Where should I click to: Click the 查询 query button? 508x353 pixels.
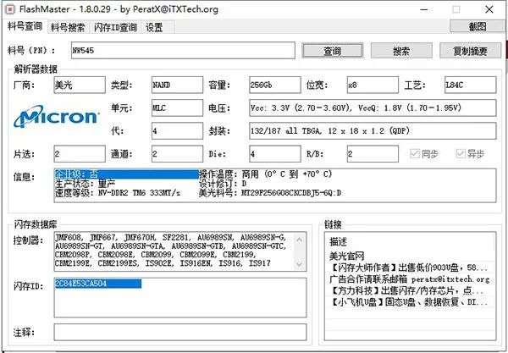pos(332,51)
